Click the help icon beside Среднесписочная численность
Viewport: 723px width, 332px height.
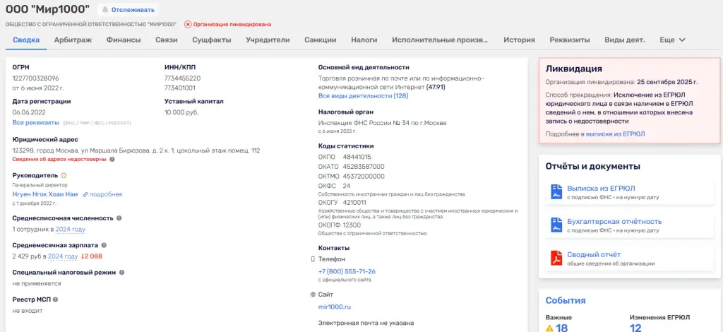(x=119, y=218)
